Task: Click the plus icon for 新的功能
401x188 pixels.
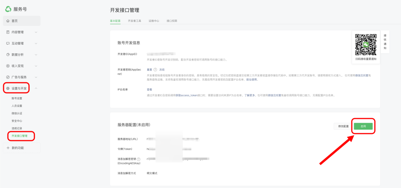Action: tap(8, 148)
